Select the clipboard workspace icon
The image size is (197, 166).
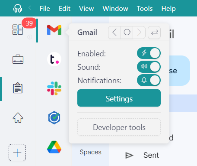pos(18,88)
